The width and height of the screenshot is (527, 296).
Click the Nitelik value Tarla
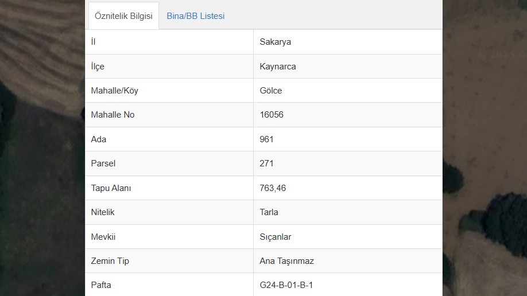coord(269,212)
